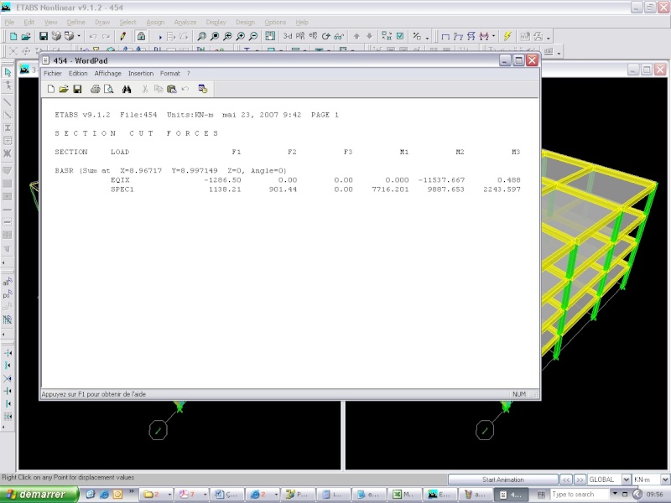Open dropdown beside ETABS percent icon
This screenshot has width=671, height=503.
coord(427,38)
